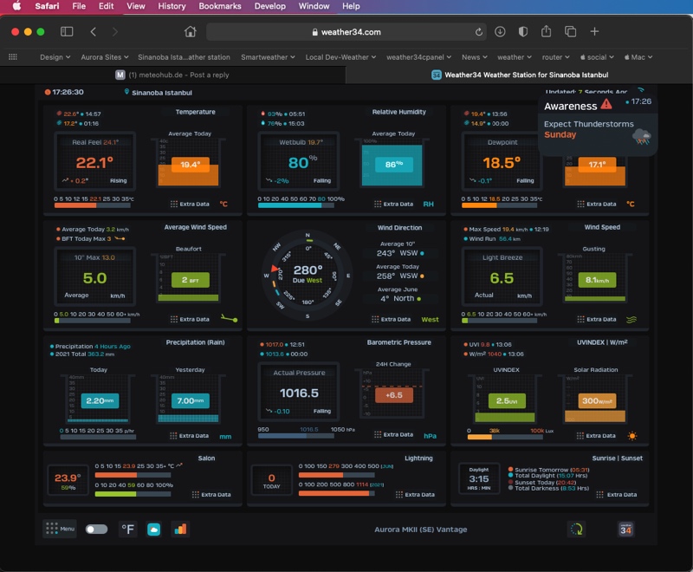Click the wind direction compass dial
The image size is (693, 572).
tap(308, 276)
